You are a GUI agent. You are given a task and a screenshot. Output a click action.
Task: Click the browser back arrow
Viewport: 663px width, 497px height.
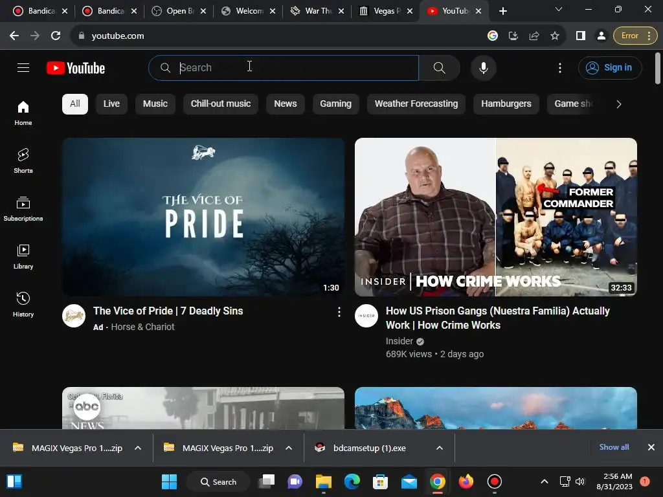[14, 36]
